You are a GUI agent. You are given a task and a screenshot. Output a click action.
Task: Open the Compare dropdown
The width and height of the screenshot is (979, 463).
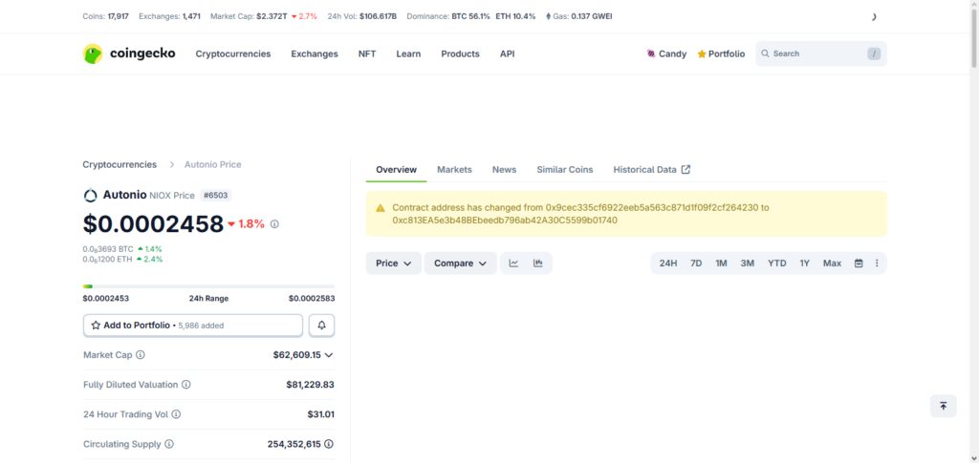coord(460,263)
